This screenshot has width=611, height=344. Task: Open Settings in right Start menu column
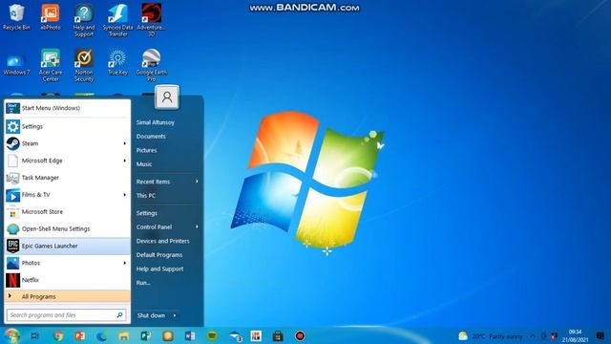(147, 213)
